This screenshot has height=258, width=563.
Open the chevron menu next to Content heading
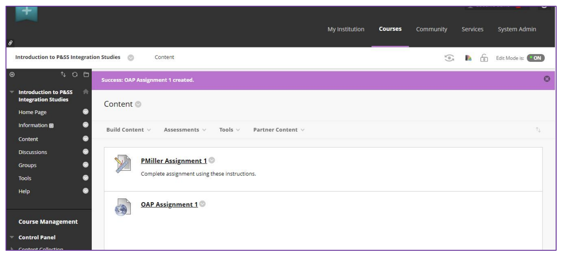tap(138, 104)
